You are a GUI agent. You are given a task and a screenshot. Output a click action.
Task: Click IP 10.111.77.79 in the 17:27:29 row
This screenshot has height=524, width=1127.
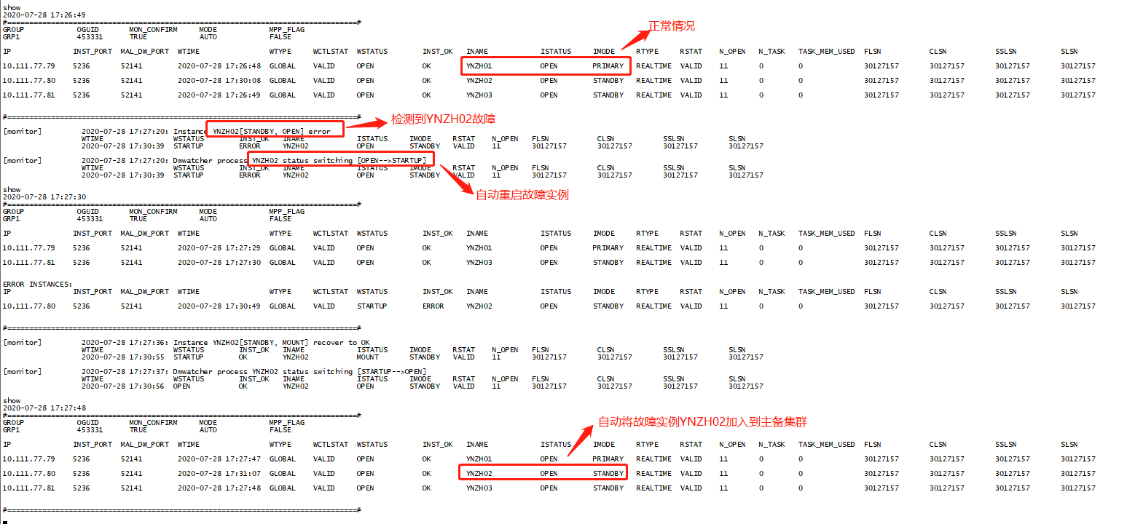(x=29, y=248)
